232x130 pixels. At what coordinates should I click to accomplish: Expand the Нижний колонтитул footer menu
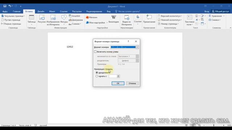coord(170,20)
